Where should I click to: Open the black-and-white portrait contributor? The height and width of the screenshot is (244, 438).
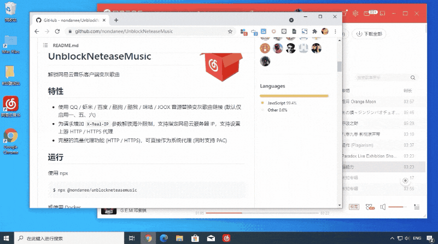coord(291,48)
